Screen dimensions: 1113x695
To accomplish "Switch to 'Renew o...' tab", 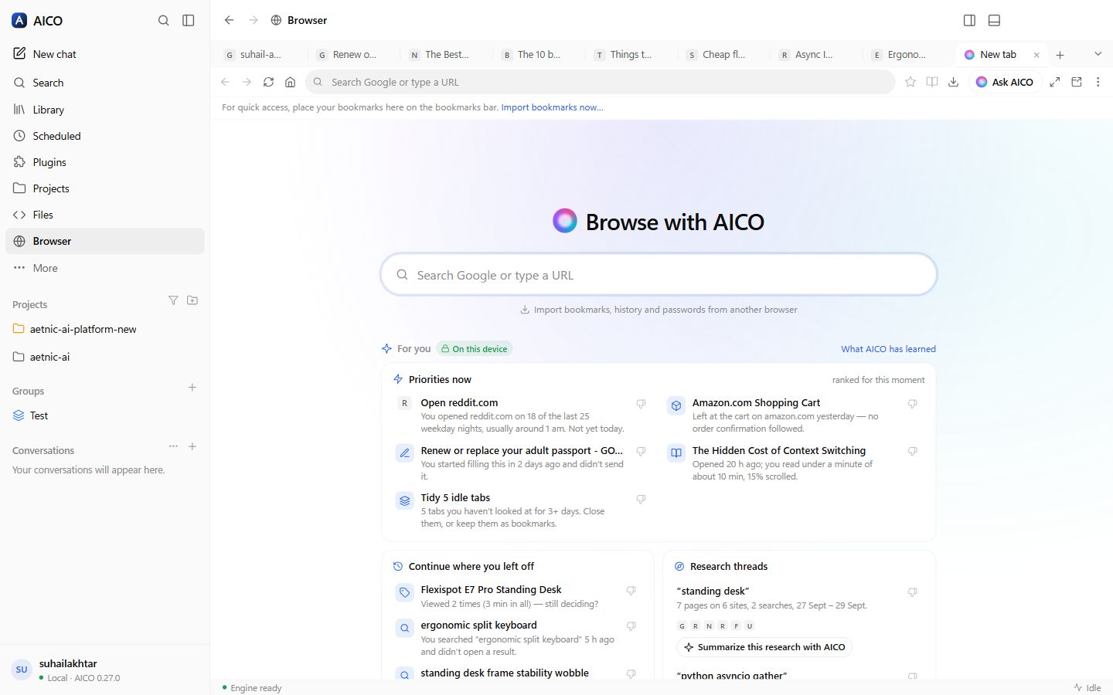I will [353, 54].
